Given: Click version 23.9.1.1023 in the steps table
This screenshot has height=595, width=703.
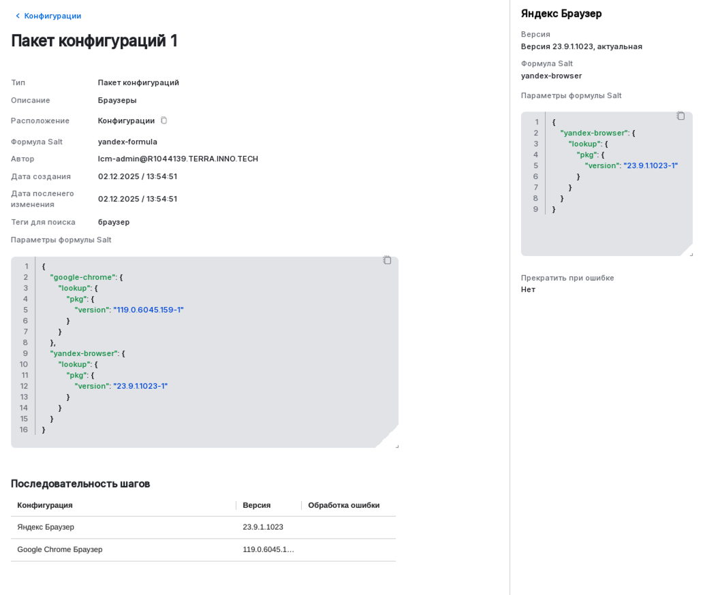Looking at the screenshot, I should (262, 526).
